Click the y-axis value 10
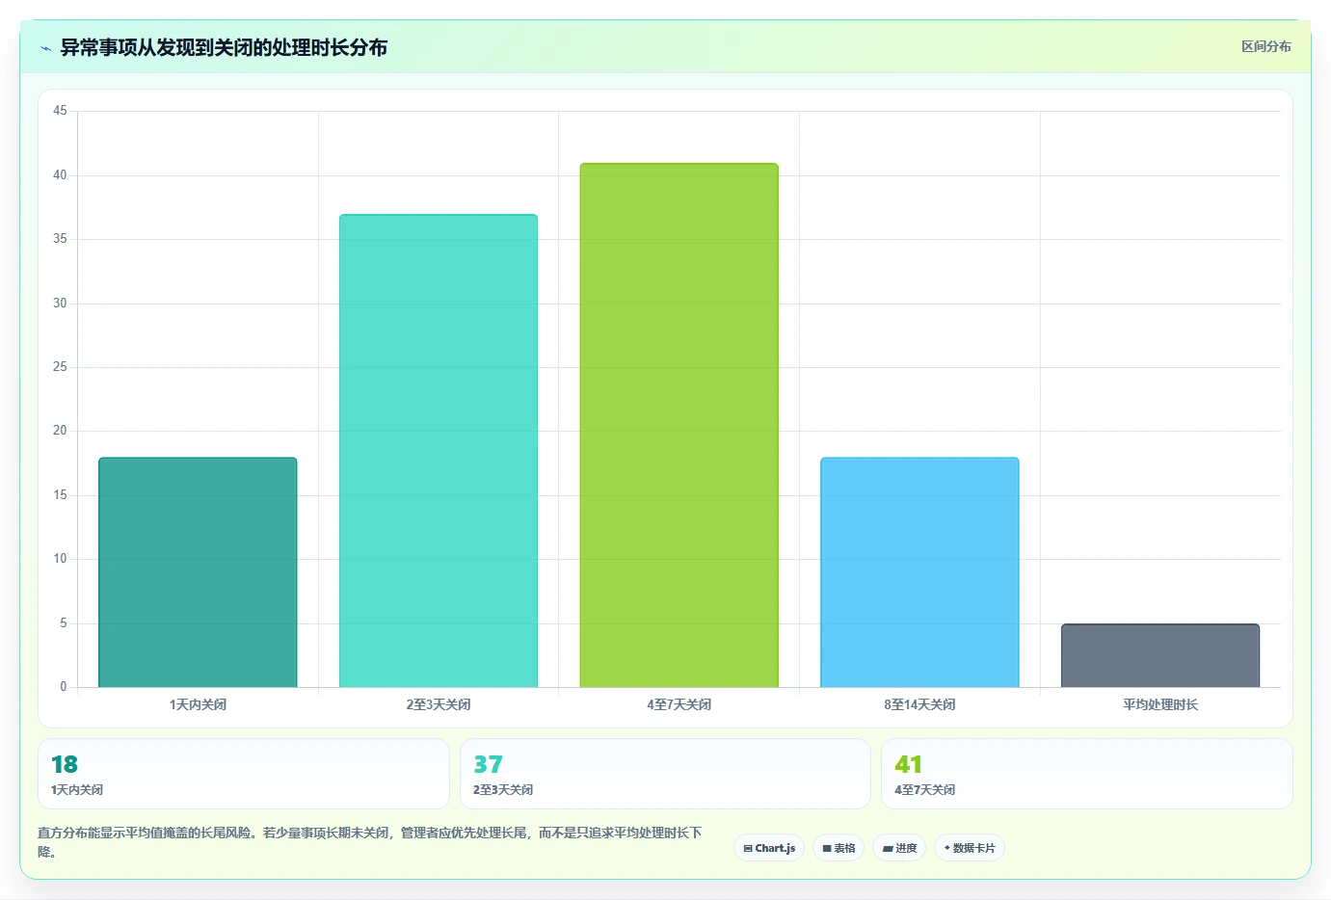The image size is (1331, 900). coord(60,559)
